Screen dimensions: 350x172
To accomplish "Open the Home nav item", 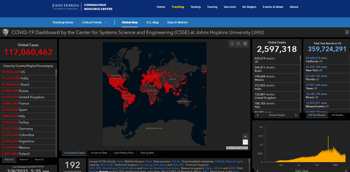I will pyautogui.click(x=161, y=7).
